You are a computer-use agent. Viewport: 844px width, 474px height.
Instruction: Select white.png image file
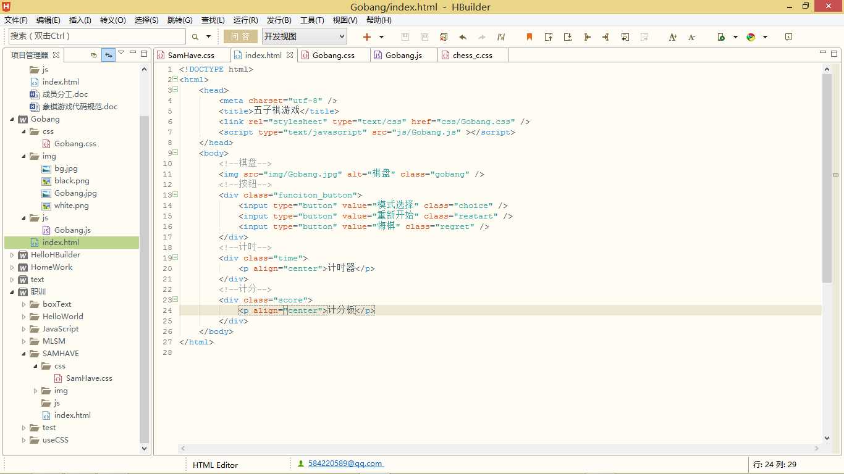pos(71,206)
